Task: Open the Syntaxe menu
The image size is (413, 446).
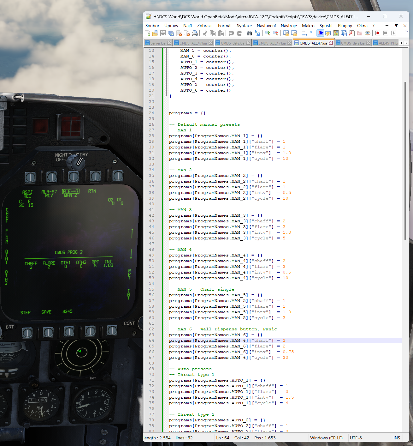Action: [x=244, y=26]
